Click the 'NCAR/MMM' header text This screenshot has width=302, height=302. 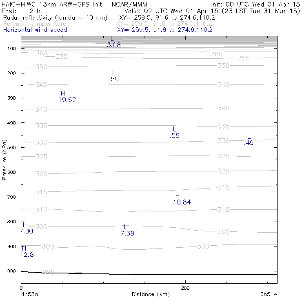(129, 4)
